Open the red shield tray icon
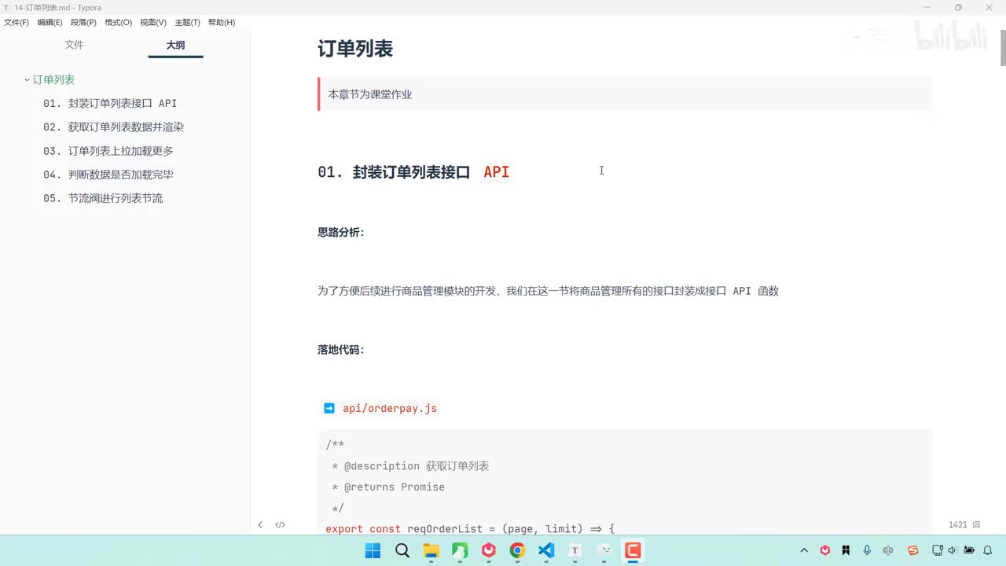 (825, 550)
